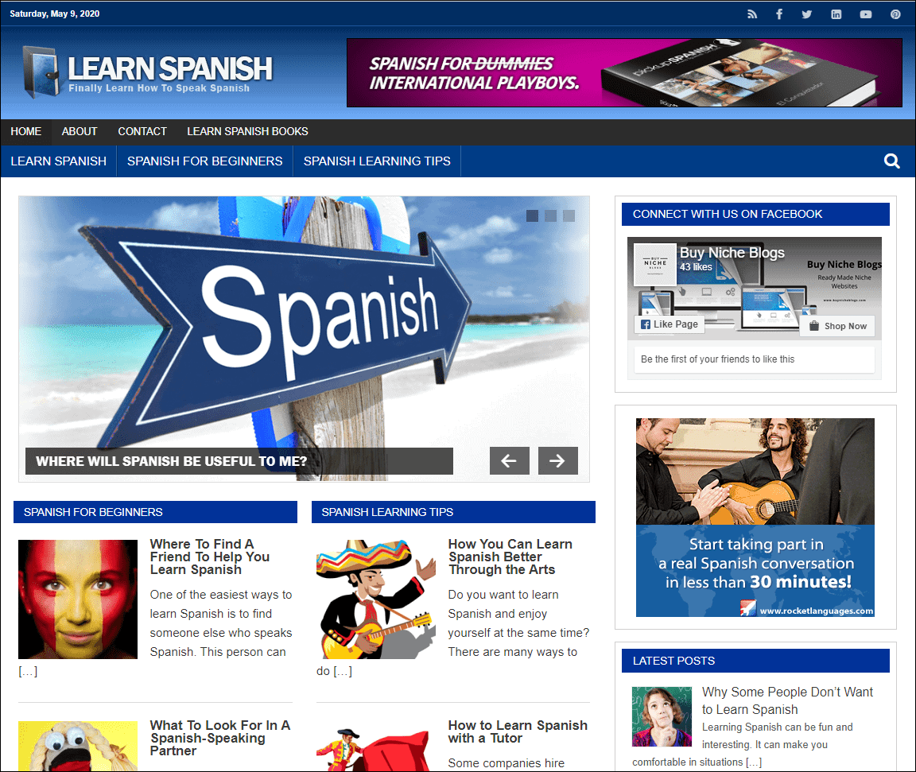Viewport: 916px width, 772px height.
Task: Click mariachi guitar cartoon thumbnail
Action: point(375,599)
